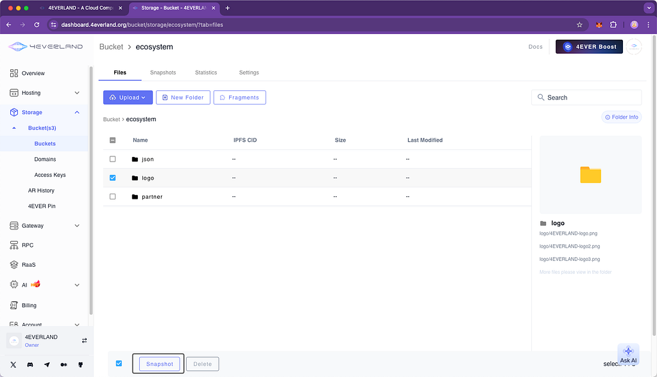
Task: Open the Folder Info button
Action: (622, 117)
